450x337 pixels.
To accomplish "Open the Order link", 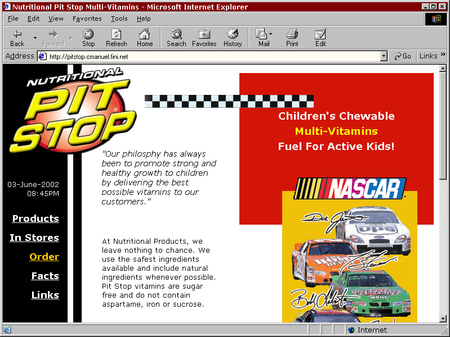I will (x=44, y=257).
